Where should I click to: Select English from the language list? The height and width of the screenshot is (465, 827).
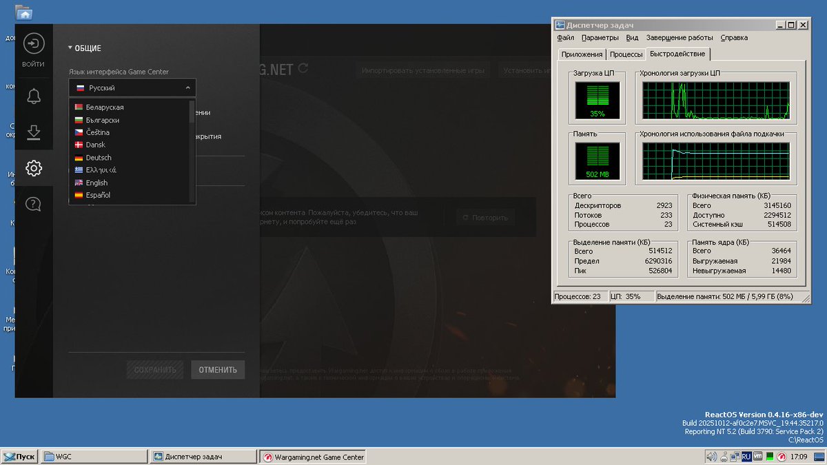click(130, 183)
